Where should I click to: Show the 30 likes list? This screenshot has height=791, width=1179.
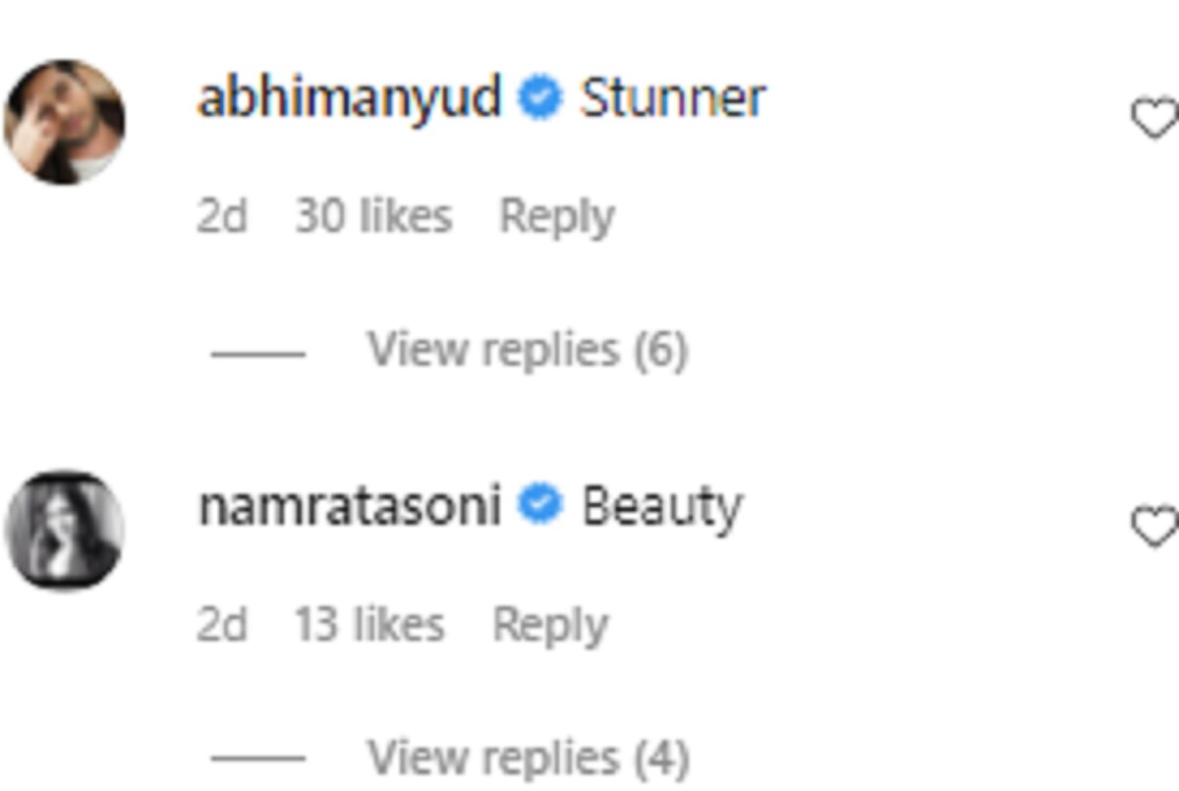point(373,216)
